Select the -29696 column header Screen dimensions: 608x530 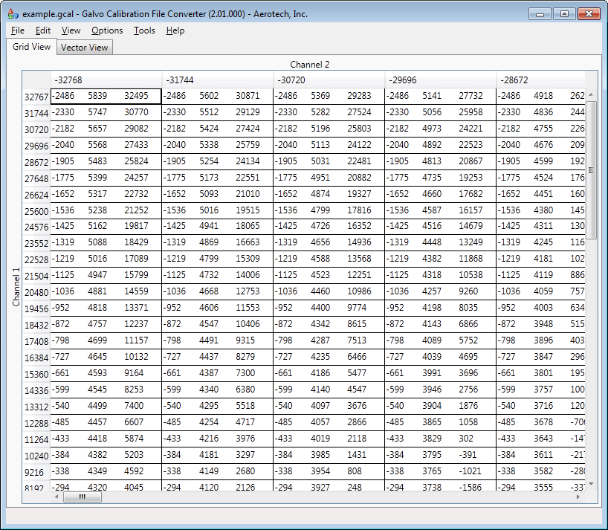pyautogui.click(x=440, y=80)
